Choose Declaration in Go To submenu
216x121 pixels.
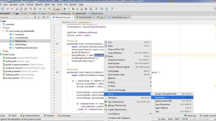[172, 97]
